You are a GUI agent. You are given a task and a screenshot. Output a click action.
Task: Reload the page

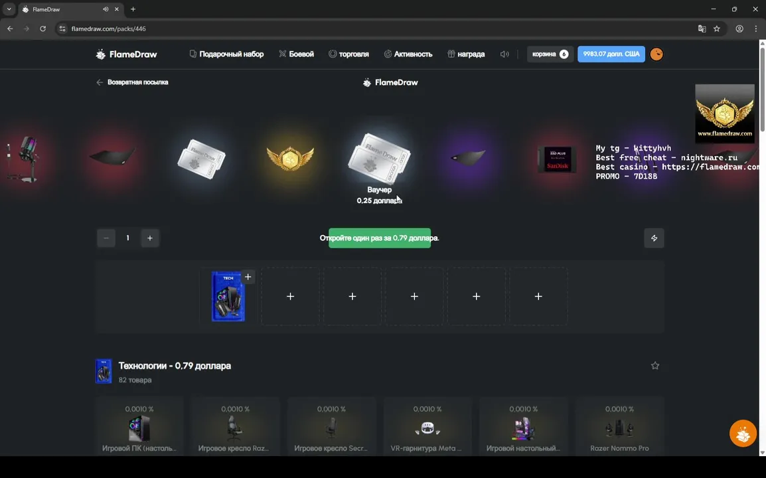(x=43, y=29)
